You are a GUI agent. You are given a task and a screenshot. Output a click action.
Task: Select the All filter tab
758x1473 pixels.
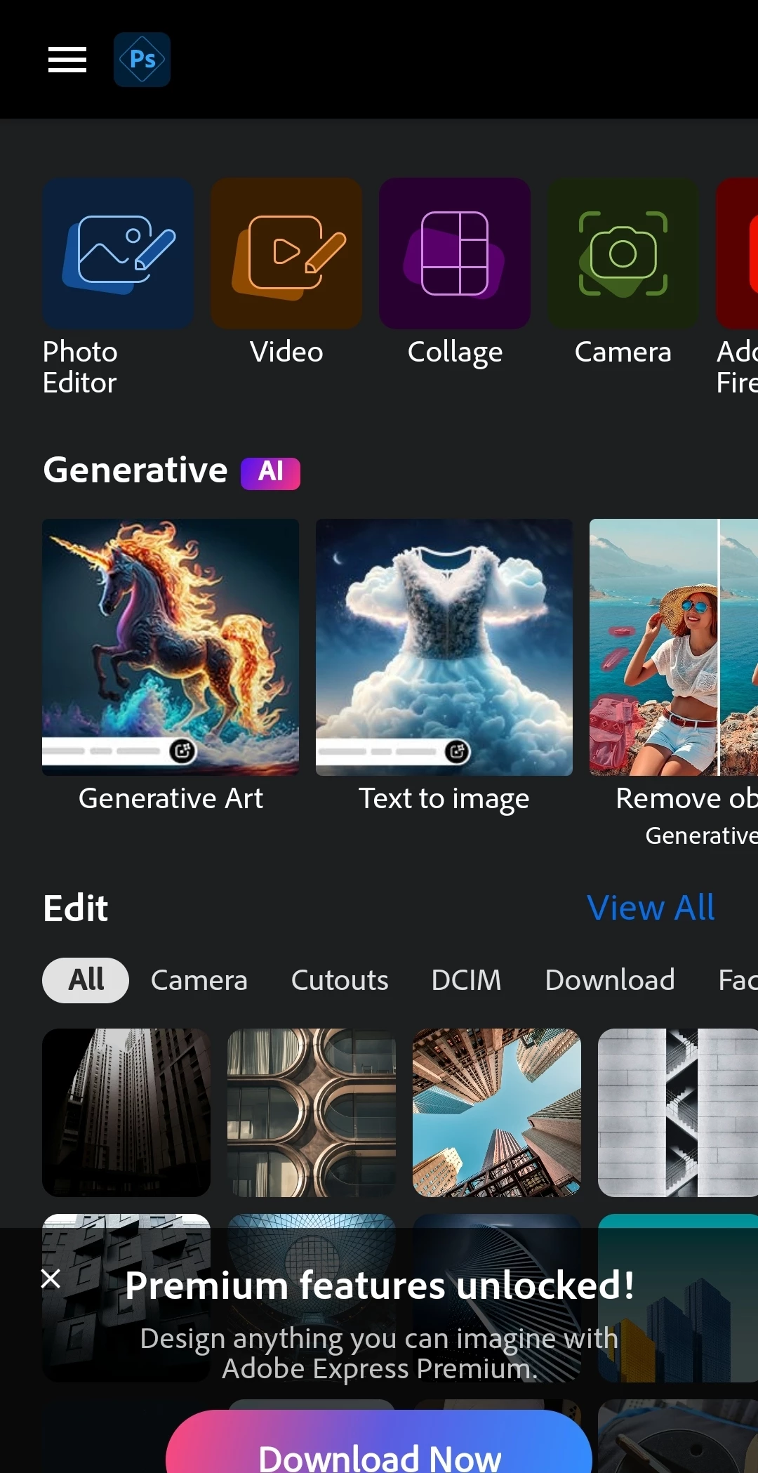[86, 980]
